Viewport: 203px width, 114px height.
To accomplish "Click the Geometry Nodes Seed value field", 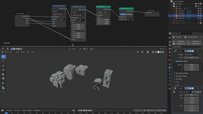I will 192,95.
